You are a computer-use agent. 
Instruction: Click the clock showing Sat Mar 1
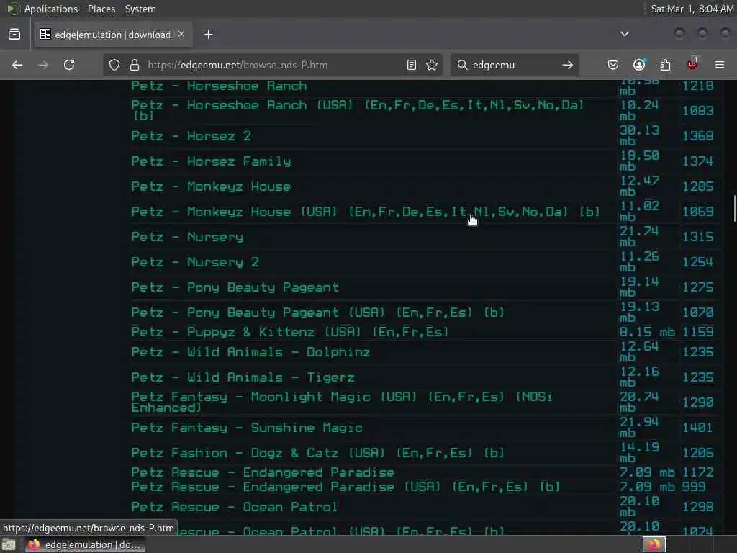[x=692, y=9]
